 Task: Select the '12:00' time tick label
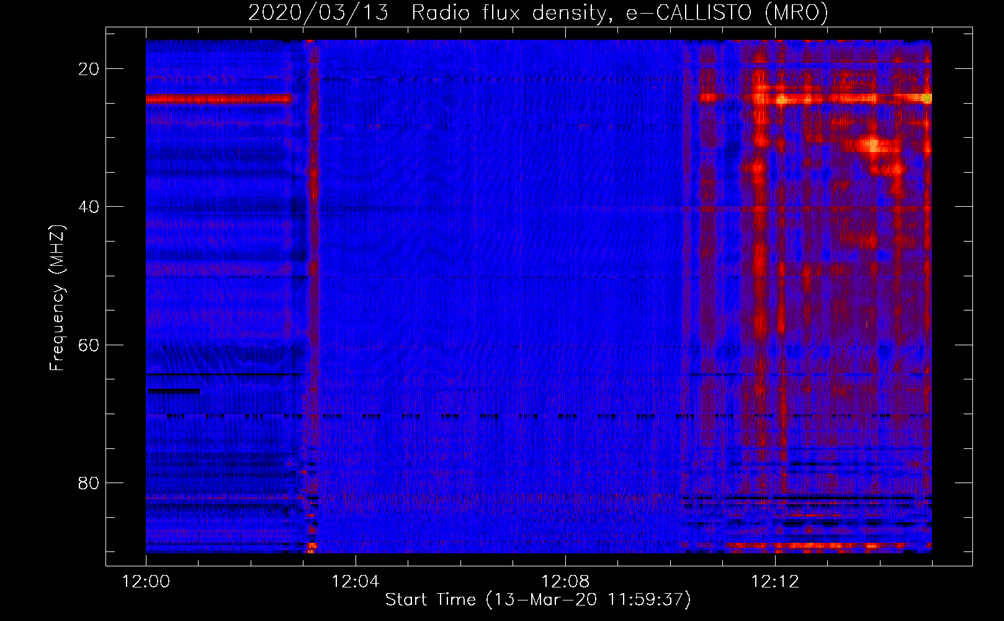pos(146,582)
